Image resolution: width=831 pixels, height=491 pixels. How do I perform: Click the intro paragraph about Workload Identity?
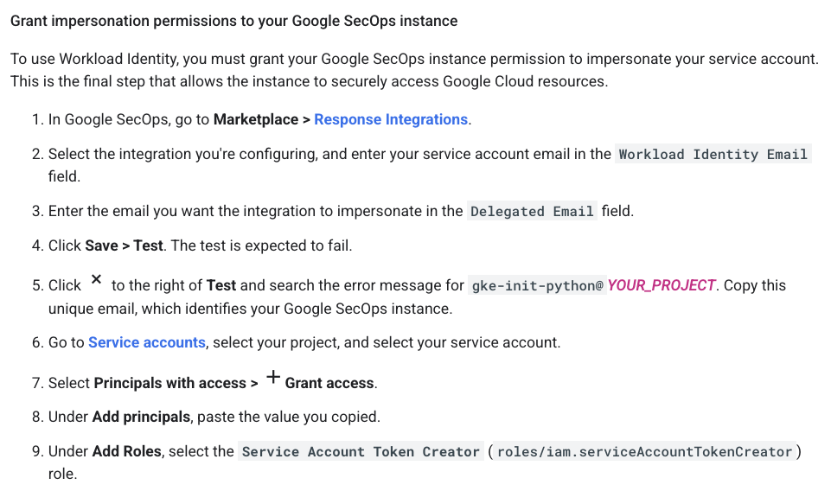click(413, 70)
